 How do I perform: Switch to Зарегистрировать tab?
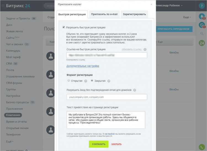pos(134,14)
